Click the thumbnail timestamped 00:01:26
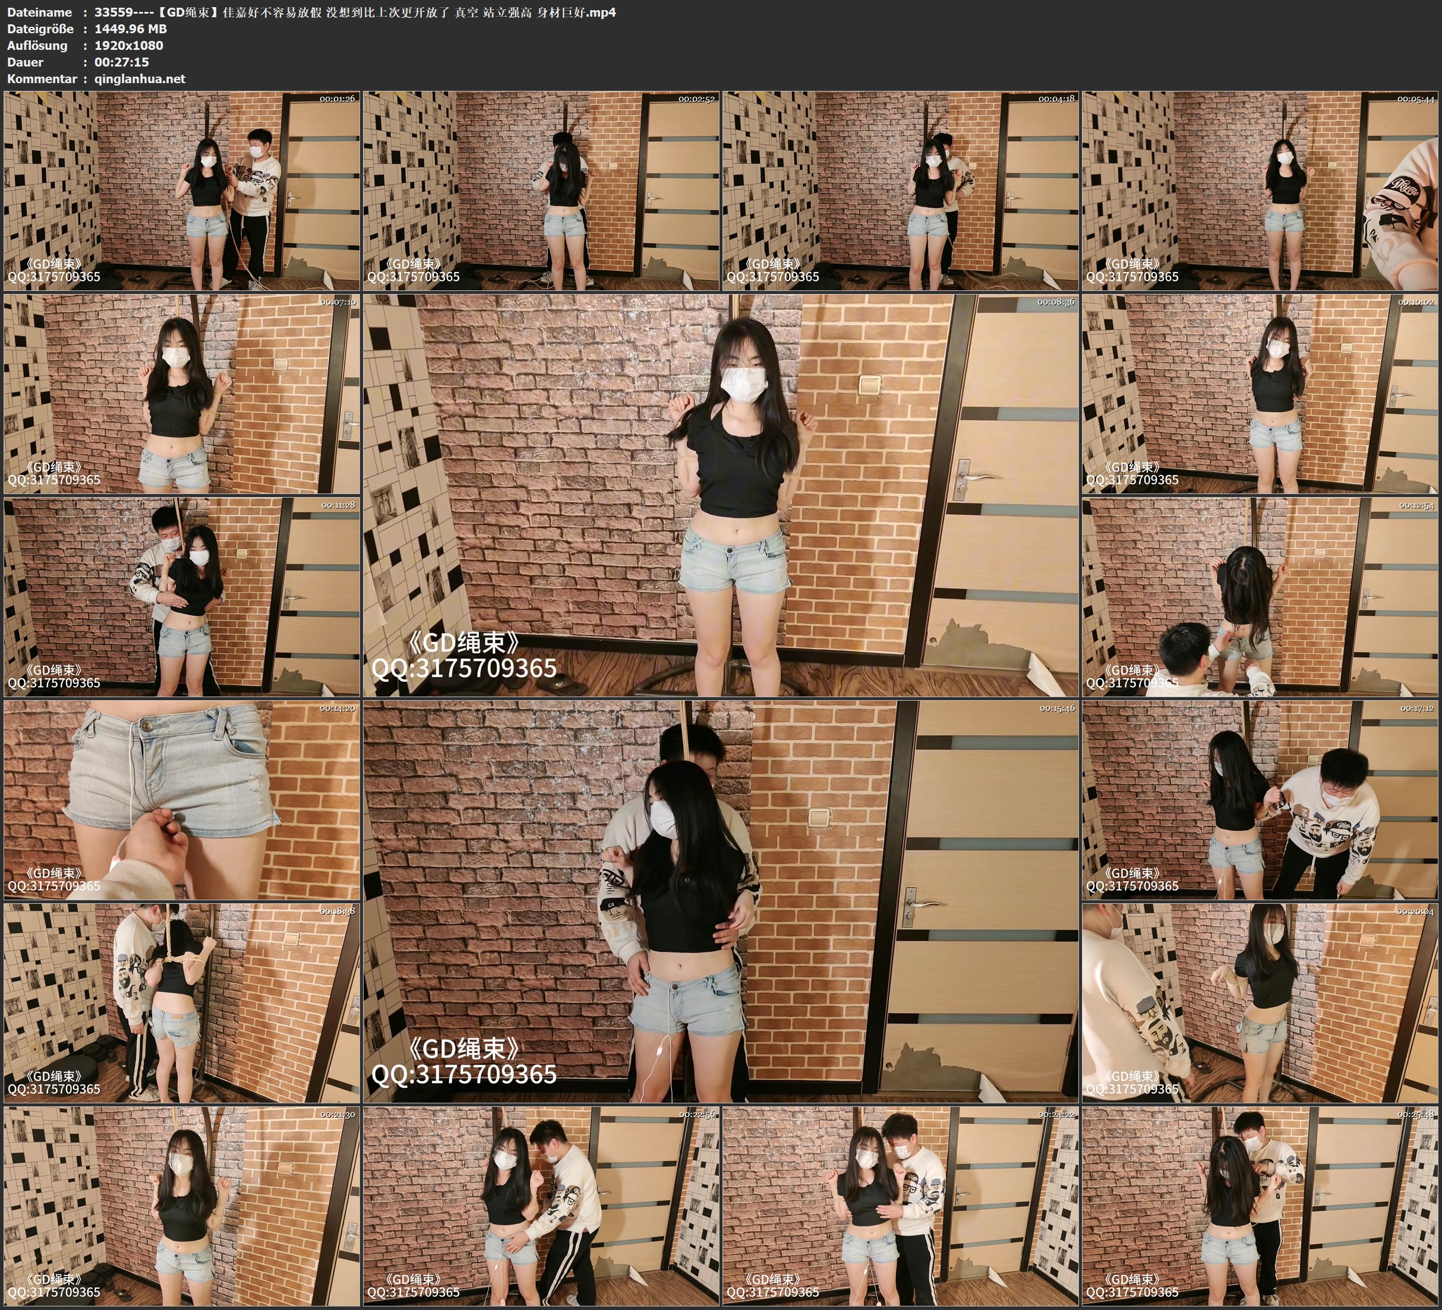The width and height of the screenshot is (1442, 1310). [x=182, y=190]
